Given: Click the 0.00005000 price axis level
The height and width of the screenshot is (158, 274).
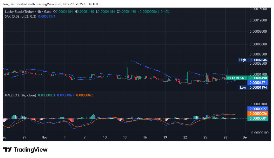Looking at the screenshot, I should point(258,44).
